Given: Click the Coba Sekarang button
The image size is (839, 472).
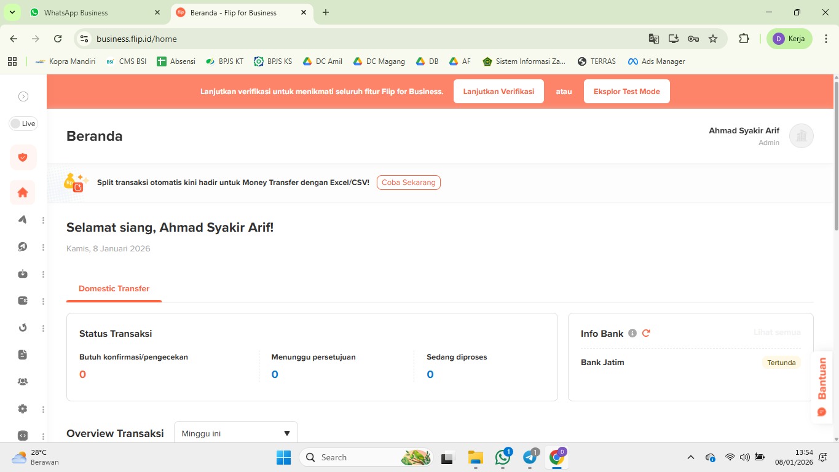Looking at the screenshot, I should [x=408, y=183].
